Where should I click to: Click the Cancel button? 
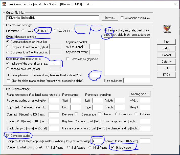click(166, 55)
